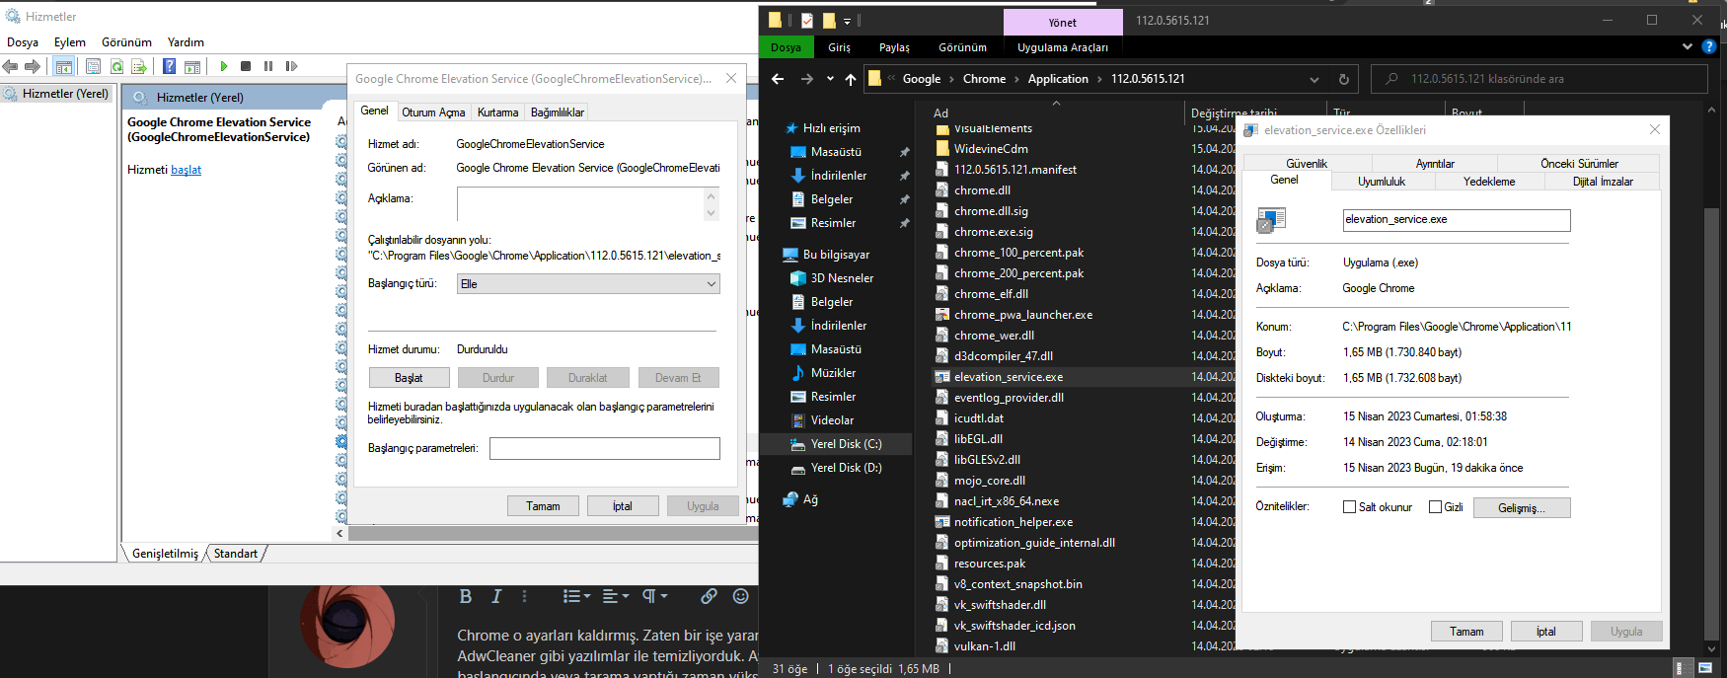Click the elevation_service.exe file icon in Properties dialog

point(1271,220)
